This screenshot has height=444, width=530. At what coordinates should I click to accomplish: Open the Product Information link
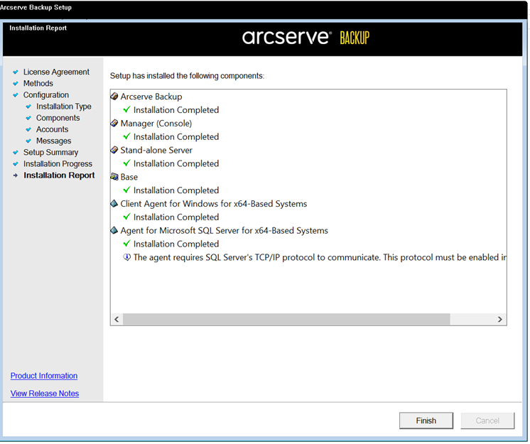[44, 376]
